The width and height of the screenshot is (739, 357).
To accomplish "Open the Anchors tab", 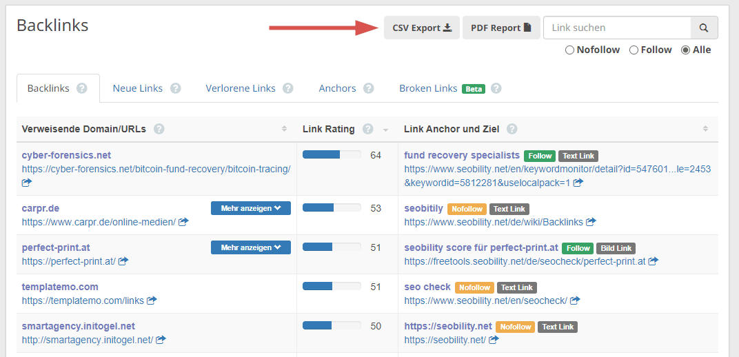I will click(x=337, y=88).
